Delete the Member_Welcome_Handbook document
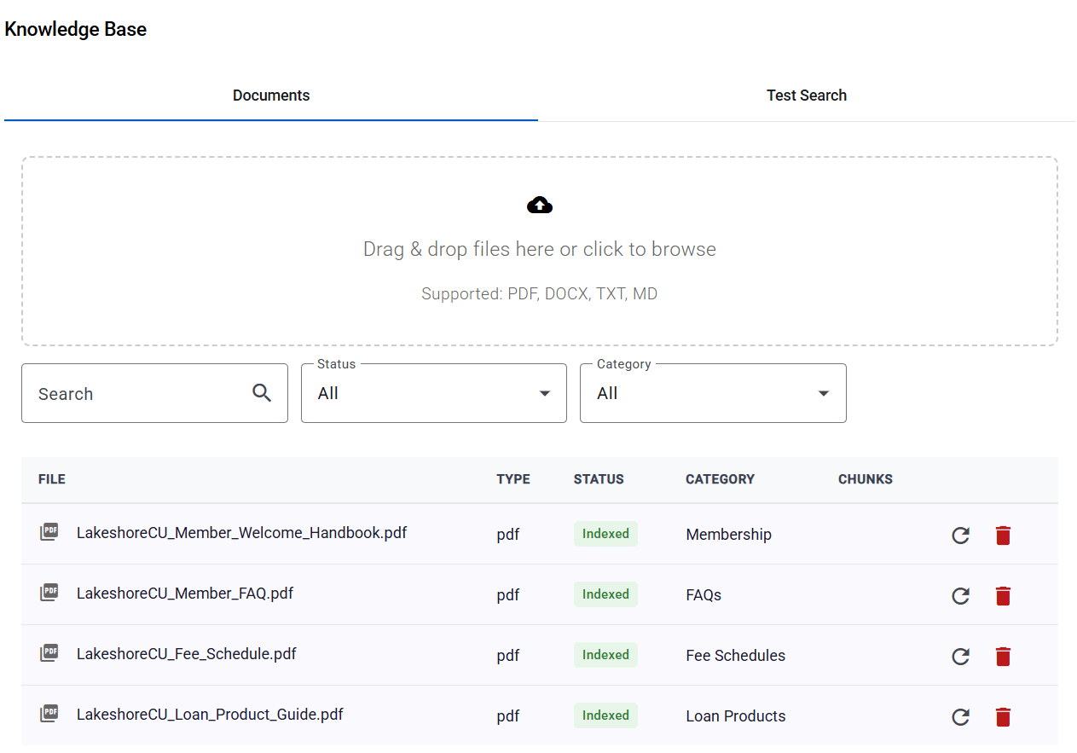 (x=1003, y=536)
